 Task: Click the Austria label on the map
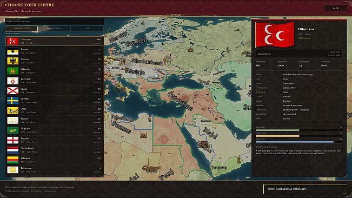[x=135, y=71]
